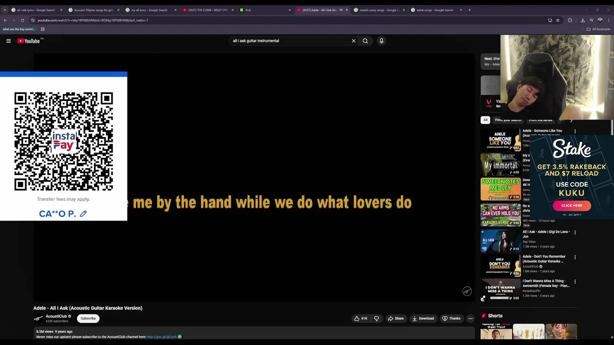
Task: Open more actions three-dot menu below video
Action: click(471, 318)
